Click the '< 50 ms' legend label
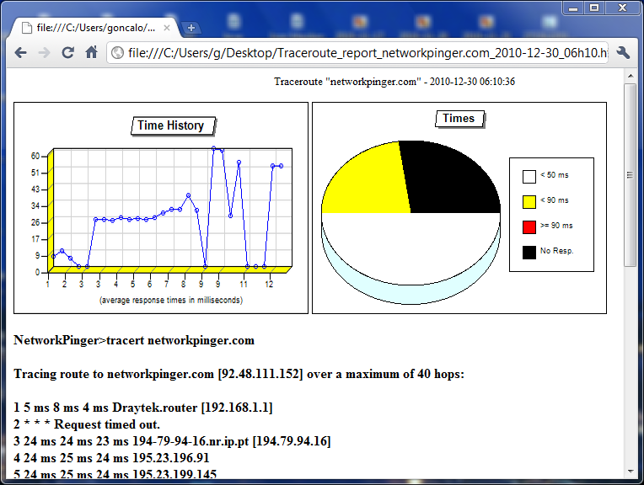Viewport: 644px width, 485px height. tap(555, 175)
